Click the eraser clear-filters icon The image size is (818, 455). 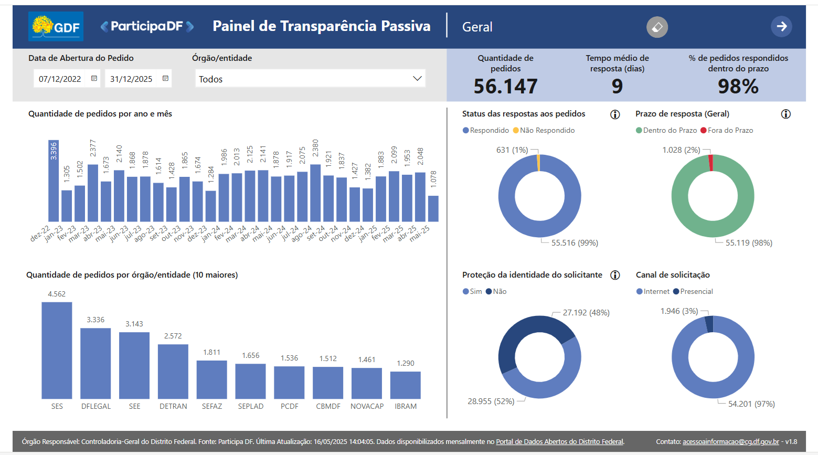pos(657,27)
